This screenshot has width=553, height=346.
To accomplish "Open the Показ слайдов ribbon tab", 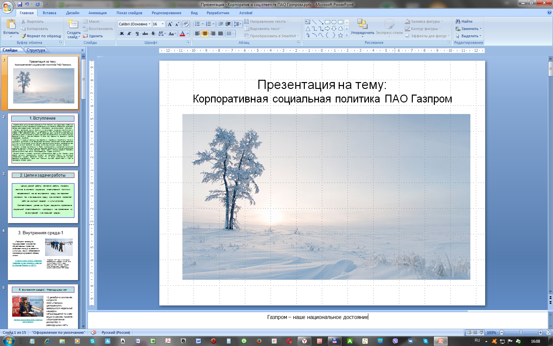I will (x=129, y=13).
